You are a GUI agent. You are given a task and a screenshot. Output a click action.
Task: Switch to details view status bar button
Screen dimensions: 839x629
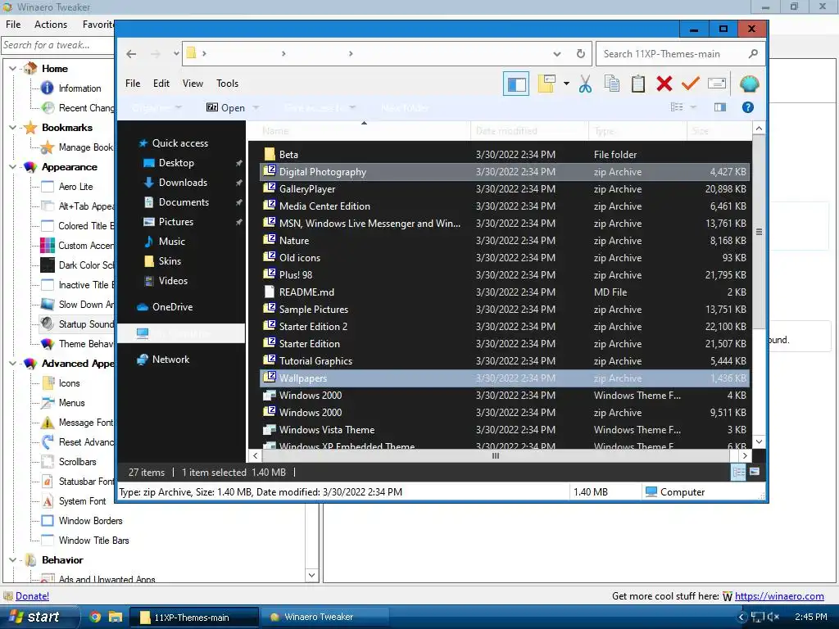tap(738, 473)
